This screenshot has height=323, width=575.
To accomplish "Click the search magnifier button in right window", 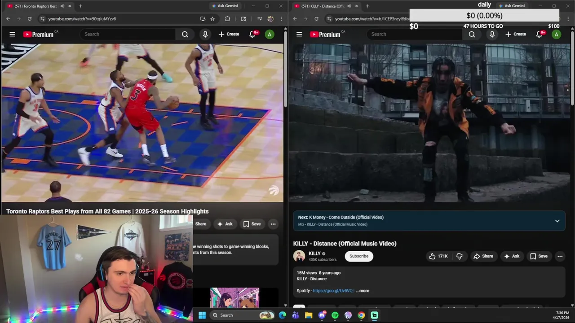I will [x=472, y=34].
